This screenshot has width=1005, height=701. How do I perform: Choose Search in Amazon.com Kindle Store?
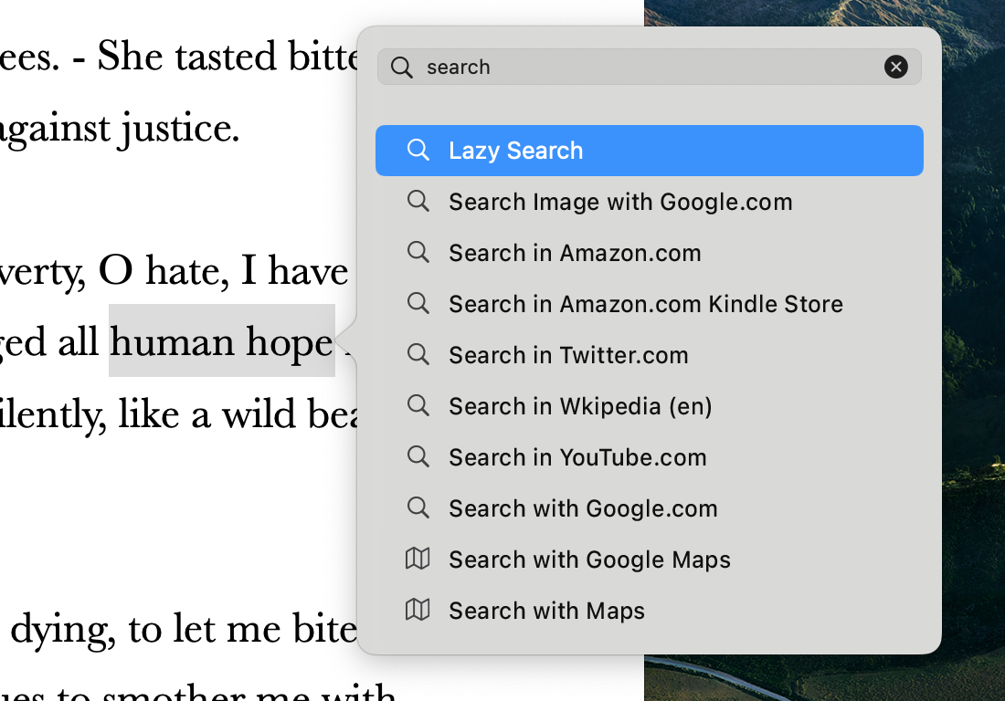650,304
